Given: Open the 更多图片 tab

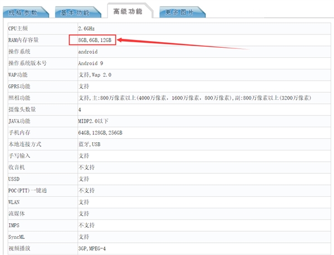Looking at the screenshot, I should [180, 11].
